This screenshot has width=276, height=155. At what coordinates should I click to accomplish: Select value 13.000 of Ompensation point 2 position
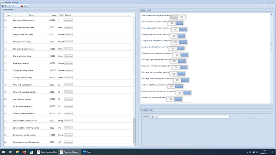coord(52,135)
